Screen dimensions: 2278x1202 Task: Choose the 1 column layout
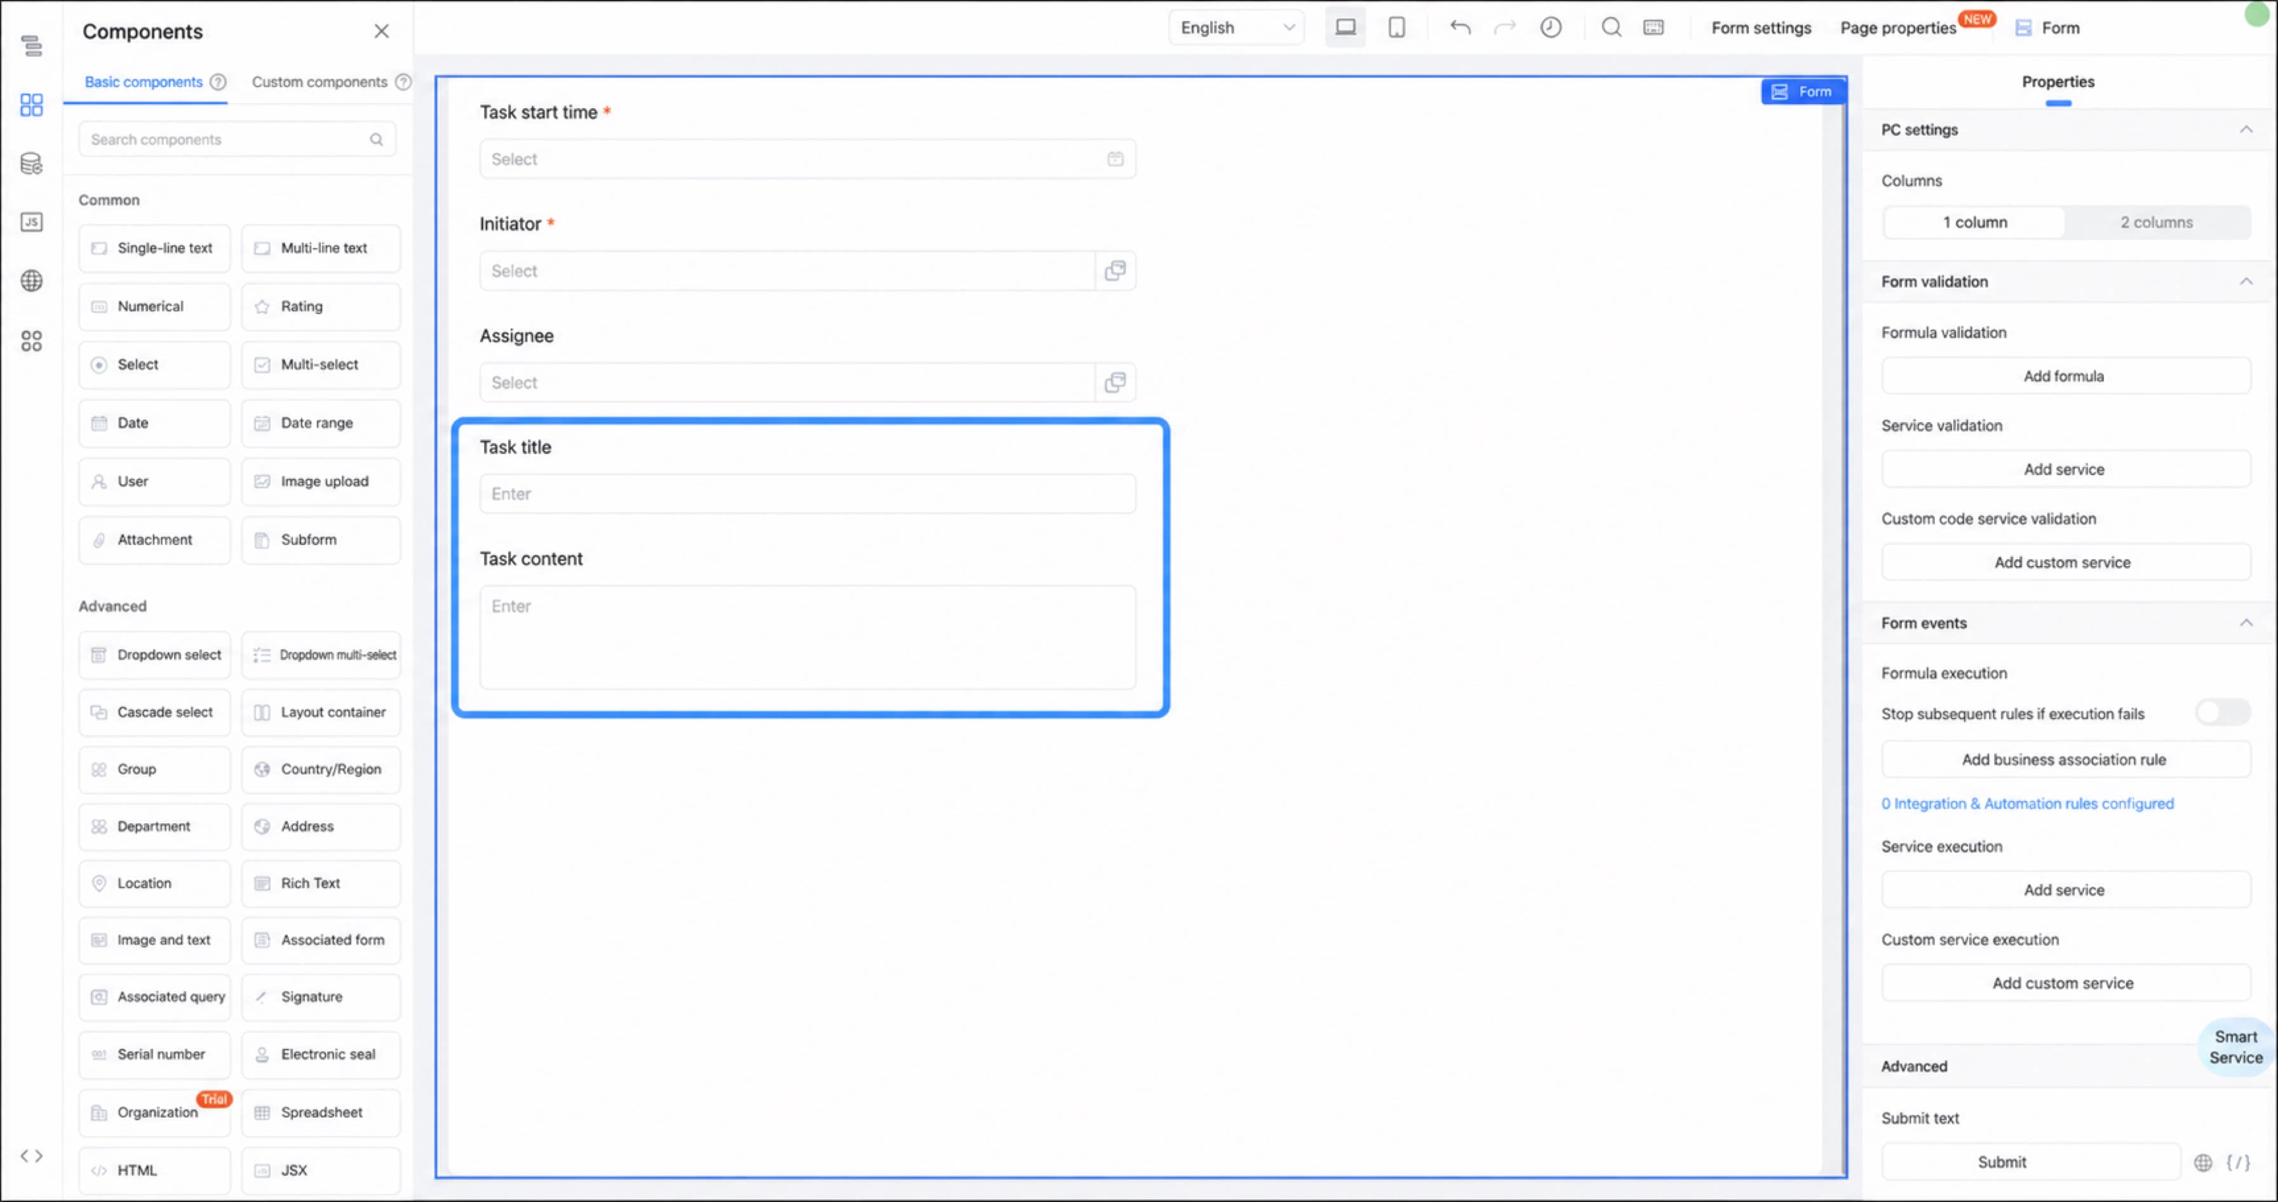[x=1974, y=222]
